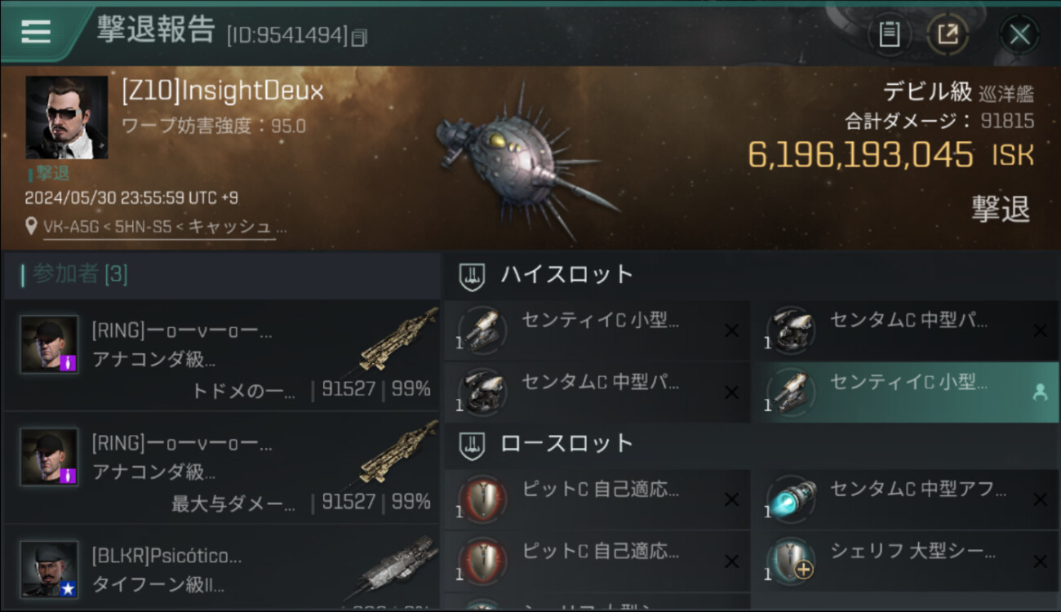This screenshot has height=612, width=1061.
Task: Tap the ハイスロット section icon
Action: click(472, 275)
